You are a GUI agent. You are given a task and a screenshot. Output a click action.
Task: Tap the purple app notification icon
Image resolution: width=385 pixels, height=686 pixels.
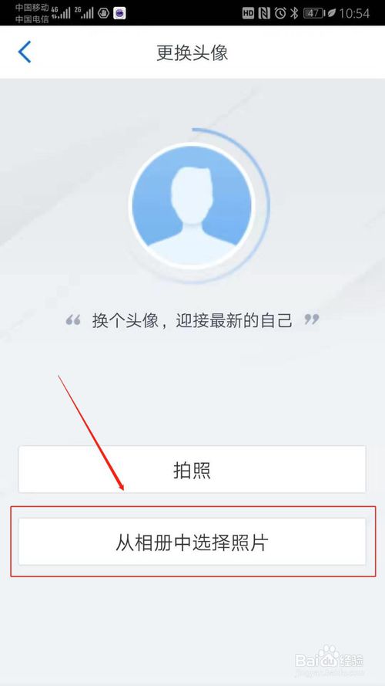[119, 14]
